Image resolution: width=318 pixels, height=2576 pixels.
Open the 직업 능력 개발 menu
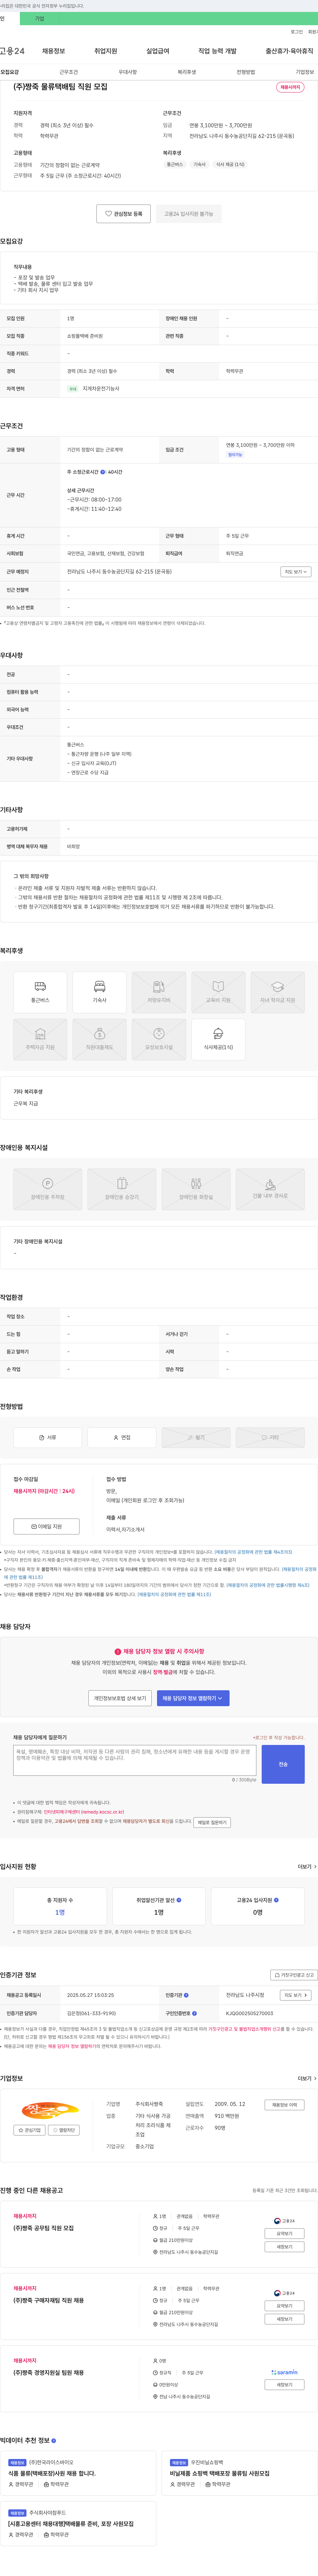pyautogui.click(x=217, y=51)
